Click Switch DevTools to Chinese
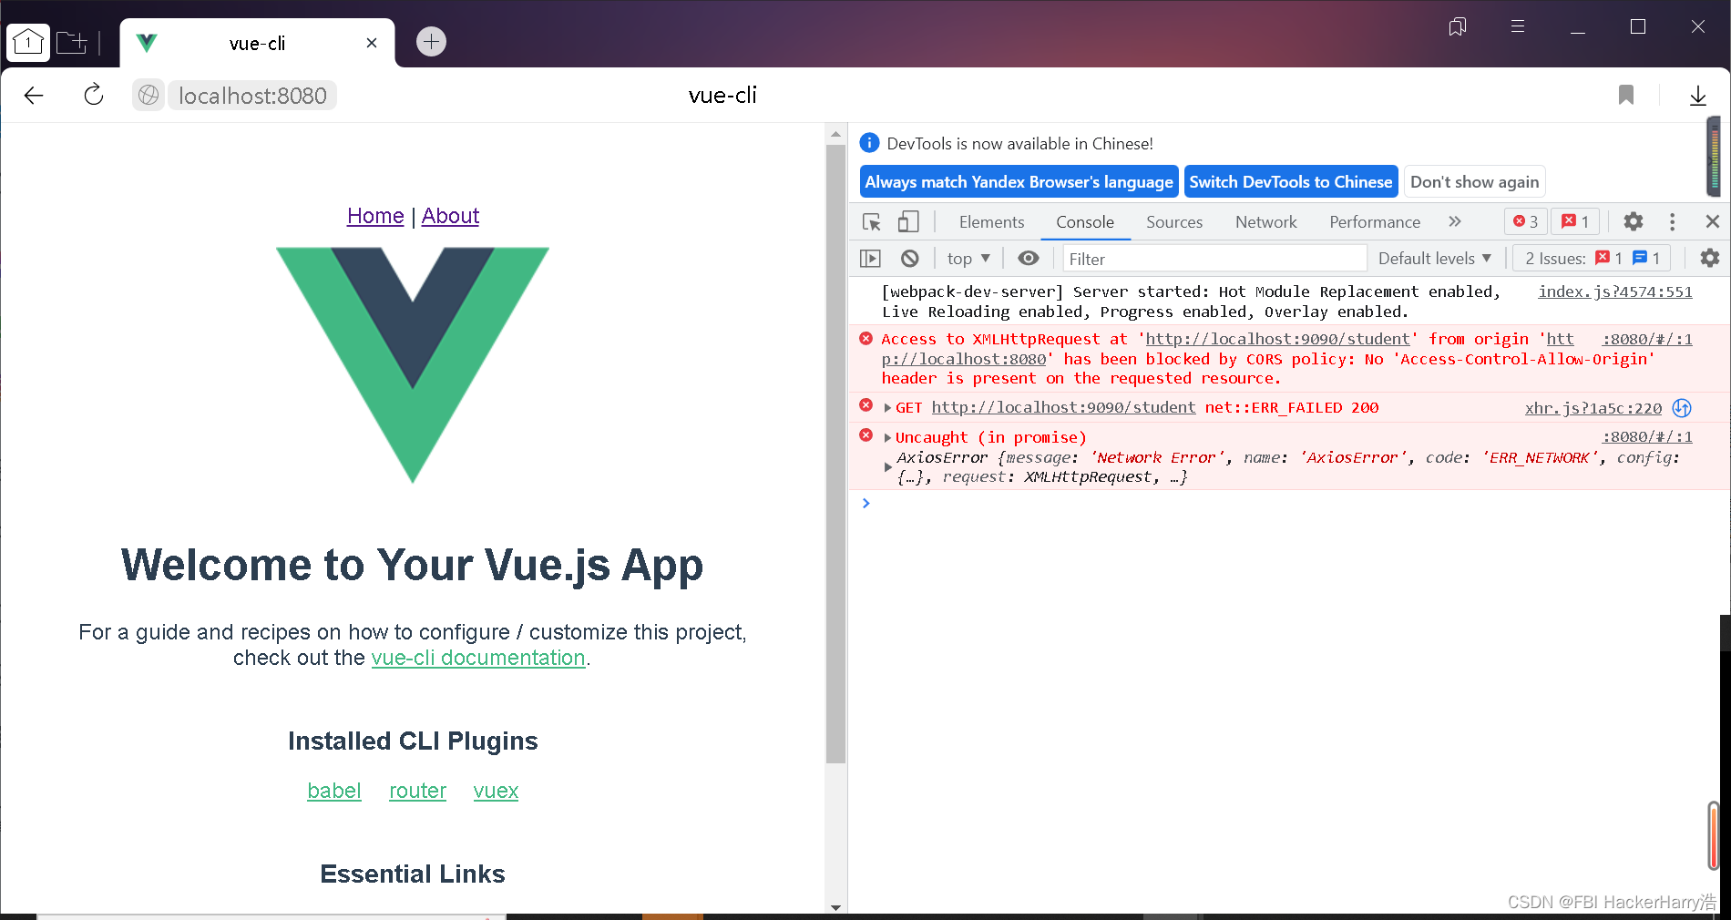 pos(1290,181)
